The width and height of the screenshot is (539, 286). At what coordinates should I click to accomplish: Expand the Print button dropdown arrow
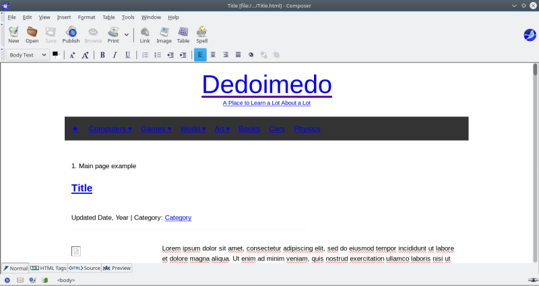tap(127, 34)
